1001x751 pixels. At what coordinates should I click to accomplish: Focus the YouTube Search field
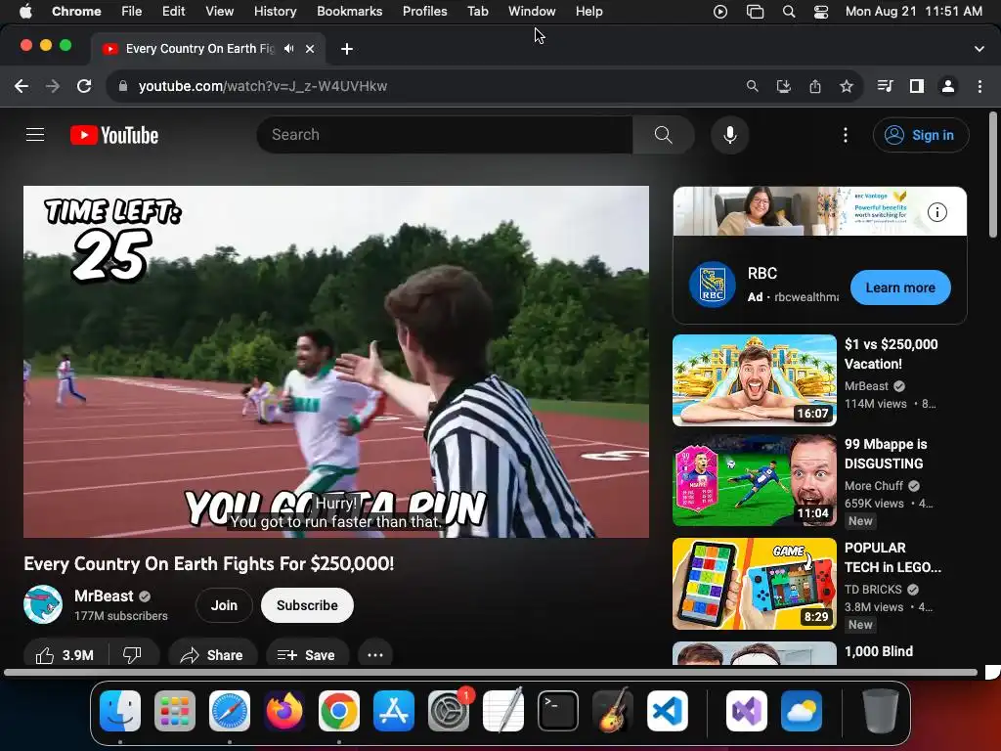pyautogui.click(x=445, y=135)
